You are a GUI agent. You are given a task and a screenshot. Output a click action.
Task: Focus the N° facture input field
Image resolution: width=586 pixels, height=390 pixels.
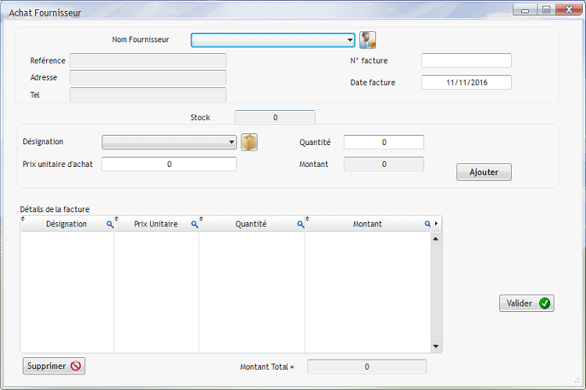click(x=466, y=61)
